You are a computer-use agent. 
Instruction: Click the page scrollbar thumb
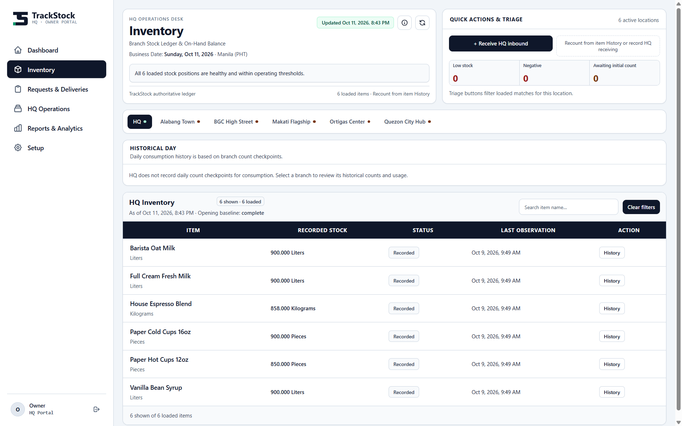678,209
